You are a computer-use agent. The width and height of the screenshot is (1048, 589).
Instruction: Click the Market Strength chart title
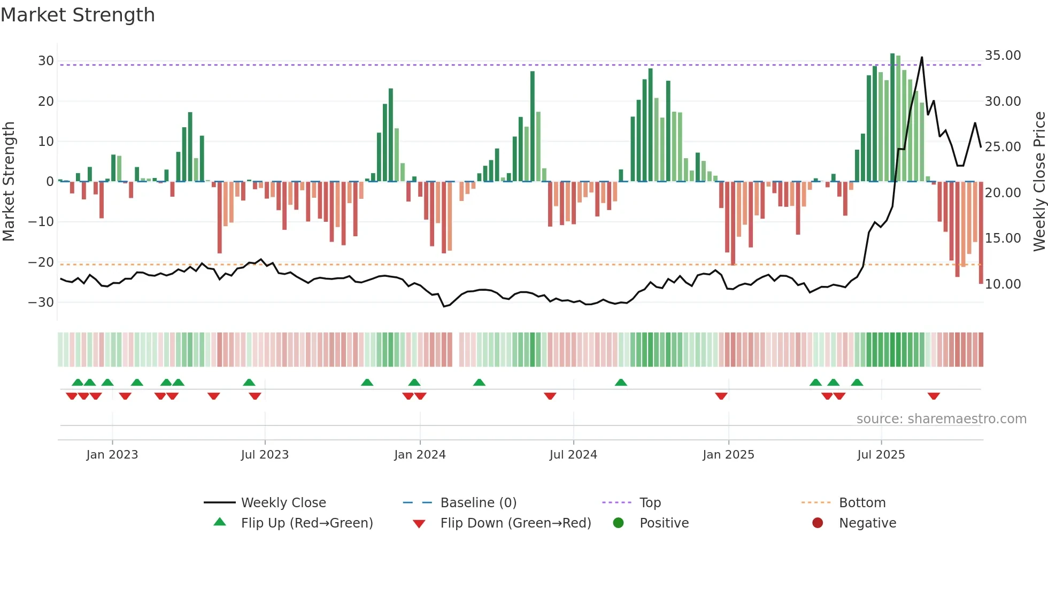tap(78, 15)
